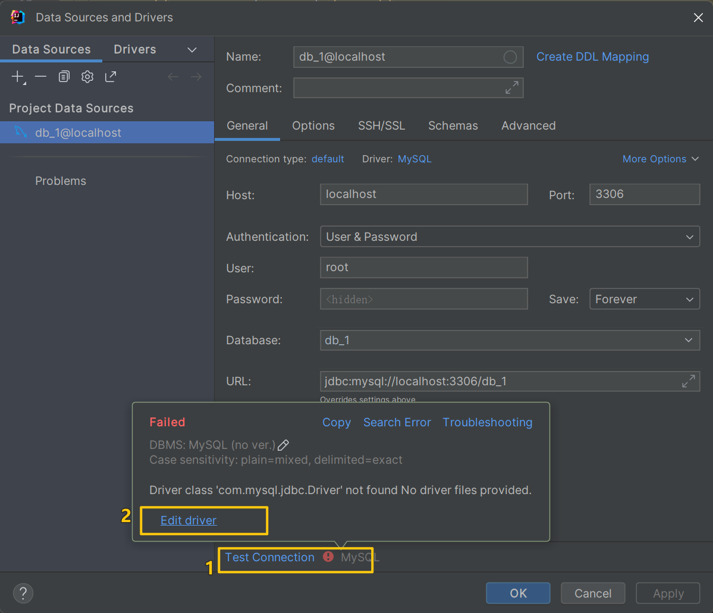
Task: Click Test Connection link
Action: pyautogui.click(x=269, y=557)
